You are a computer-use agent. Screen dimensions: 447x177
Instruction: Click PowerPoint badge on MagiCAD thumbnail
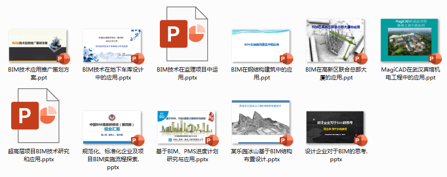point(434,59)
